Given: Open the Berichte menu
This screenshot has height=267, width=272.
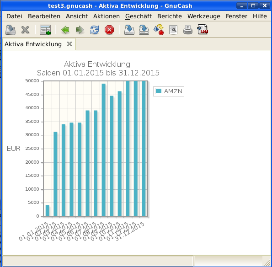Looking at the screenshot, I should point(170,16).
